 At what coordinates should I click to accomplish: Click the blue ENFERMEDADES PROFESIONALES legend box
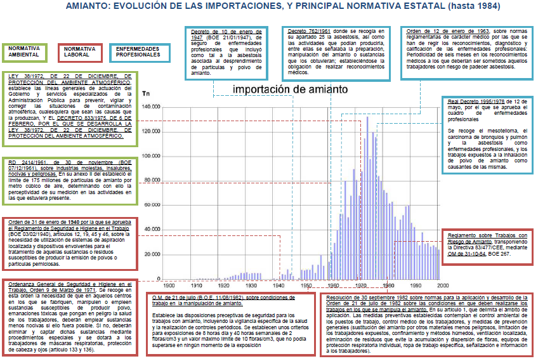pos(138,53)
